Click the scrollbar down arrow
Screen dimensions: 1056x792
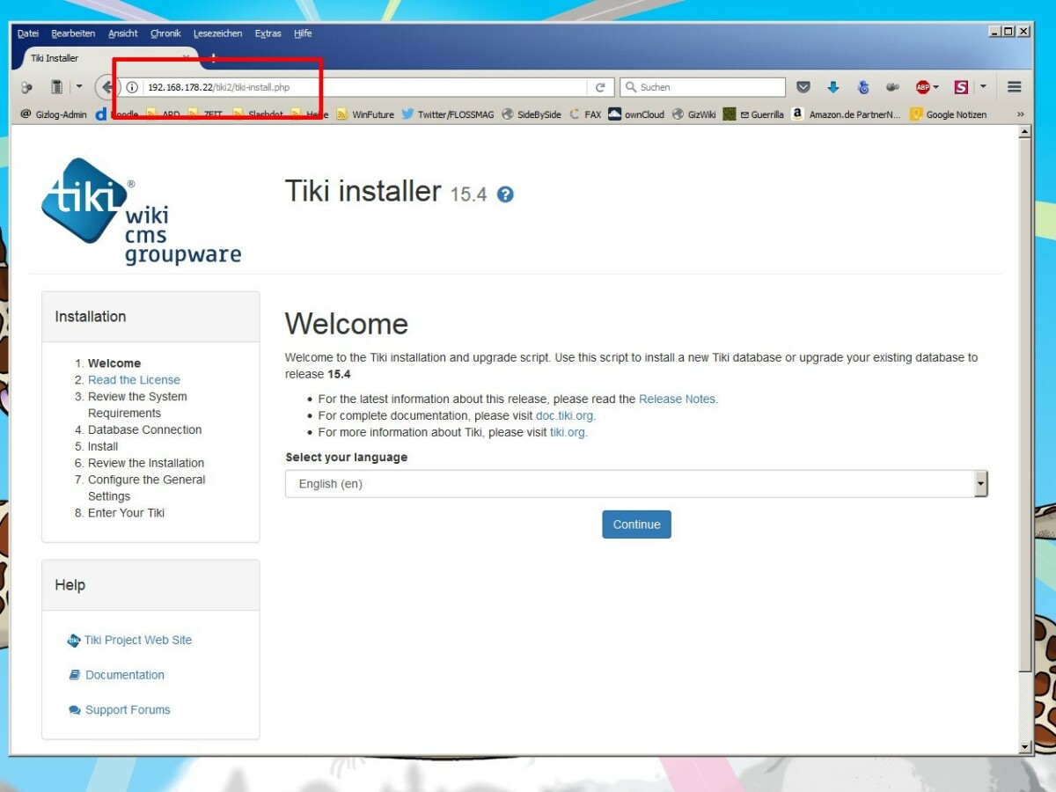(1024, 747)
